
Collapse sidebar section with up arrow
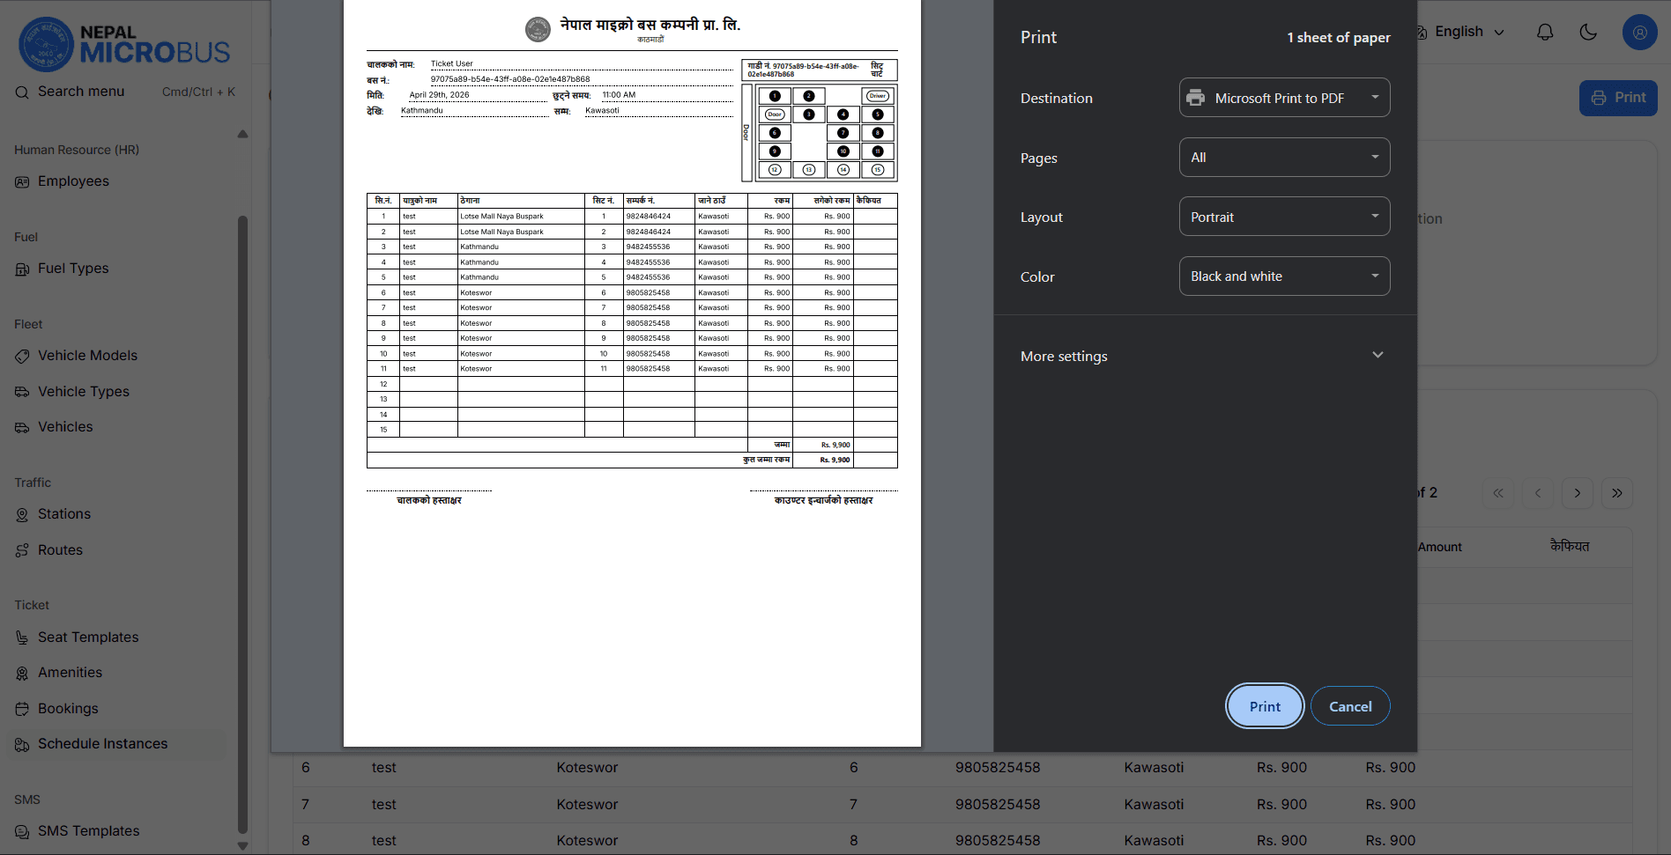[242, 134]
